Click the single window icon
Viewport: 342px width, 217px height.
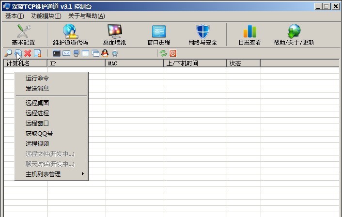click(x=85, y=53)
